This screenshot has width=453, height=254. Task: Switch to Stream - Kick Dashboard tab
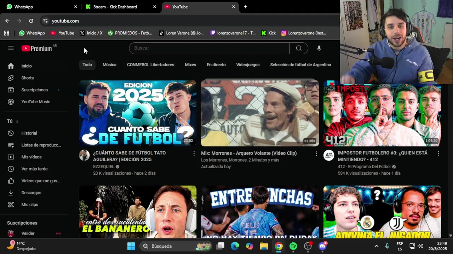click(x=121, y=7)
